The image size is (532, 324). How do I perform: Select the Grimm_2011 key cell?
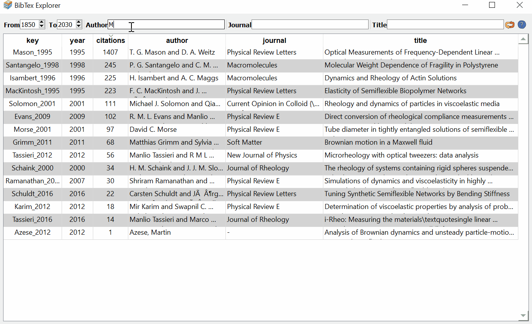(x=33, y=142)
